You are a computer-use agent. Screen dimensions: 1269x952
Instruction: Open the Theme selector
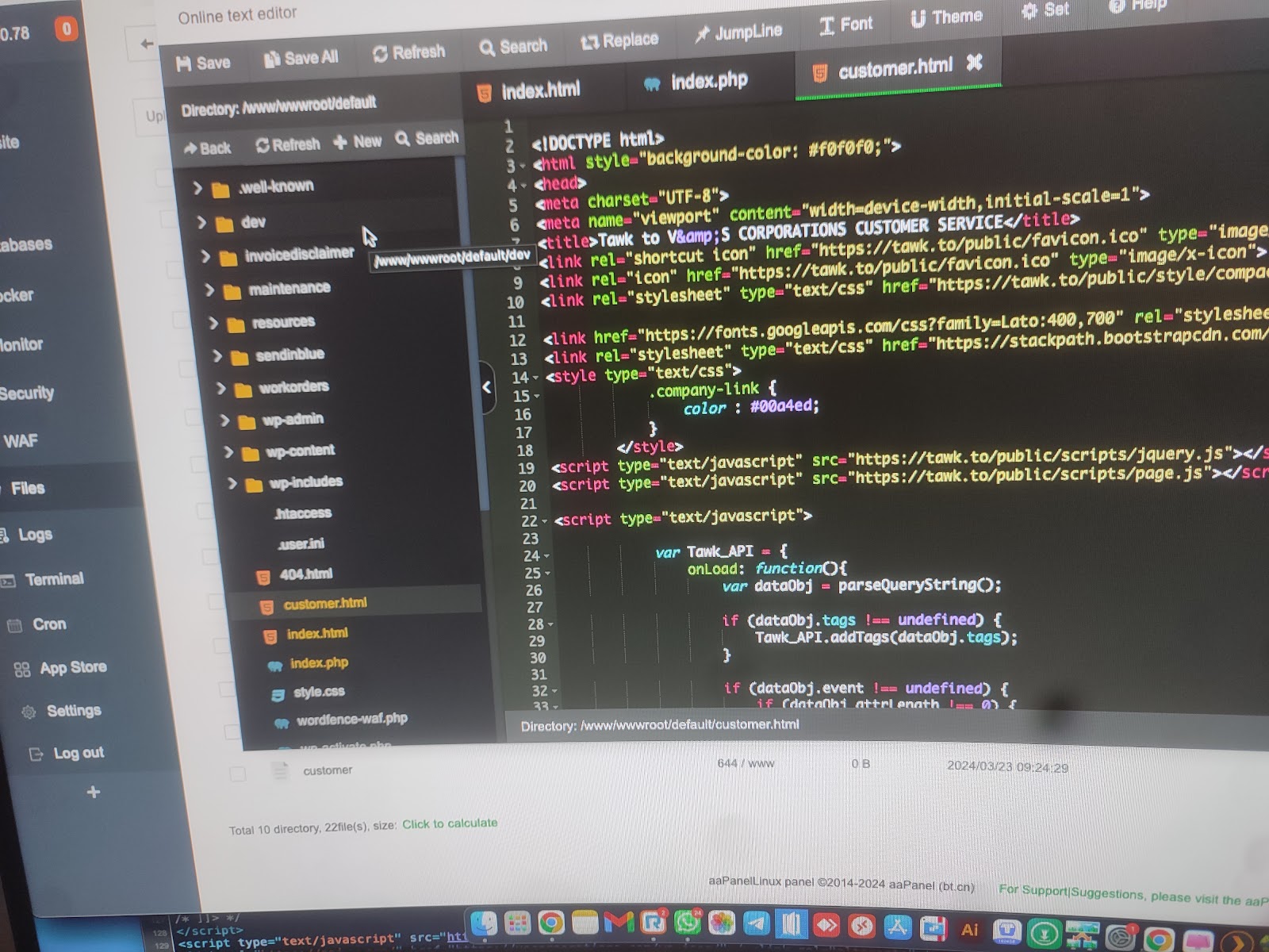(946, 17)
